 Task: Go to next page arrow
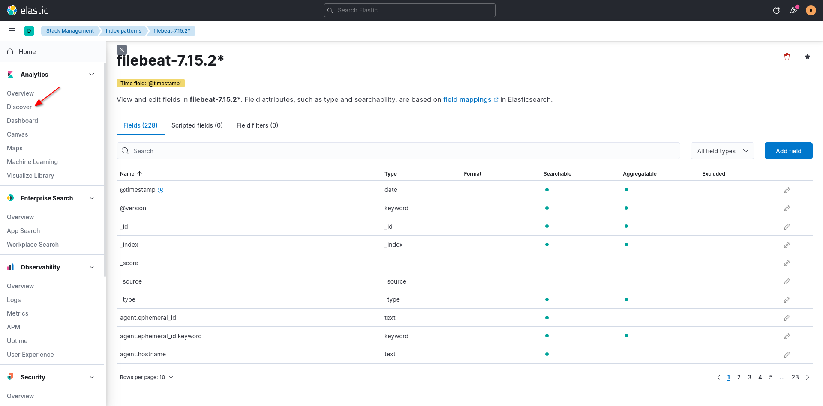click(808, 377)
